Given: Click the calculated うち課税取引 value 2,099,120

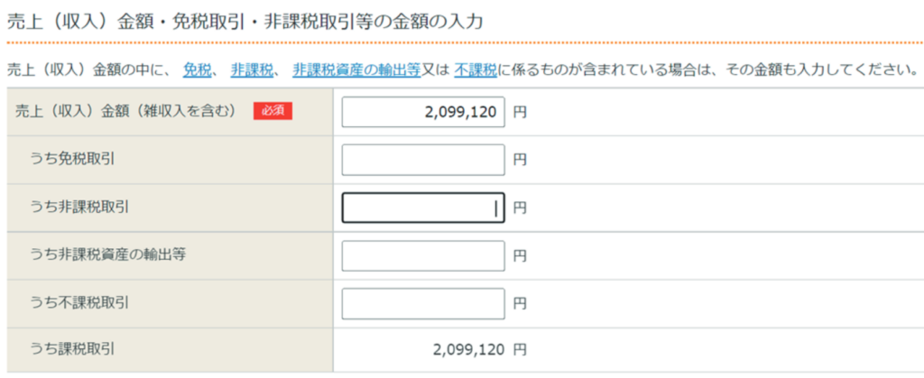Looking at the screenshot, I should (468, 349).
